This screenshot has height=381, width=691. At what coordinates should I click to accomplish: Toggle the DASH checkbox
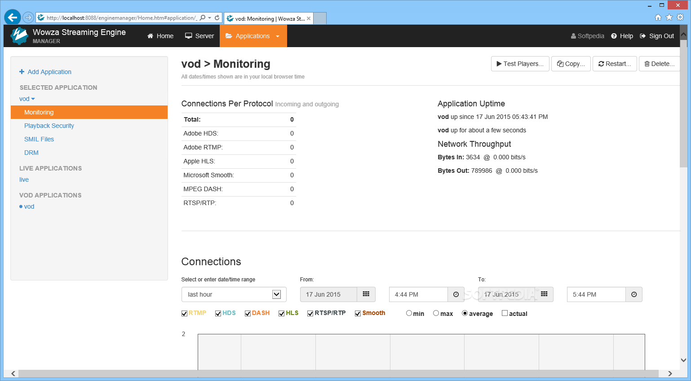click(x=248, y=314)
